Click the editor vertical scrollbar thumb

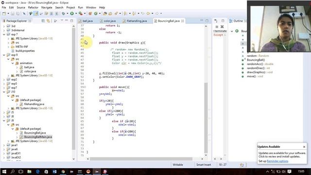(x=206, y=118)
